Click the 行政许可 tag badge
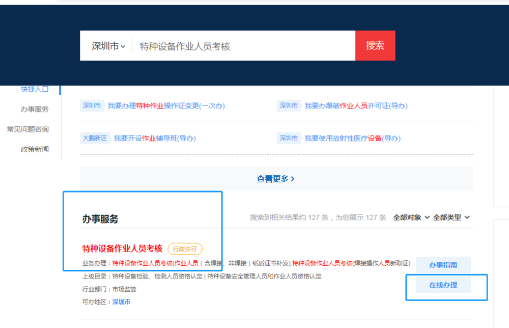 coord(185,249)
